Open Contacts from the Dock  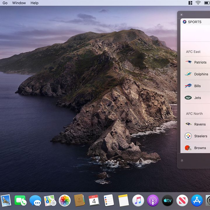79,200
